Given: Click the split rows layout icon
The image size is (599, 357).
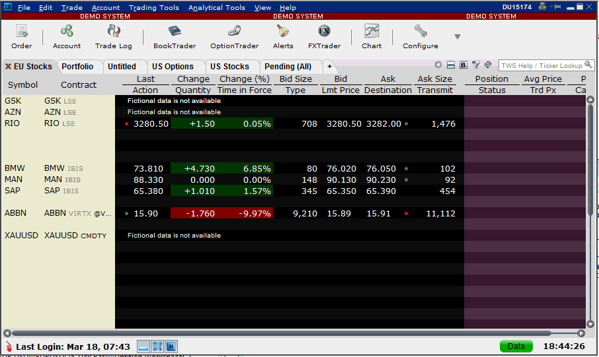Looking at the screenshot, I should [451, 65].
